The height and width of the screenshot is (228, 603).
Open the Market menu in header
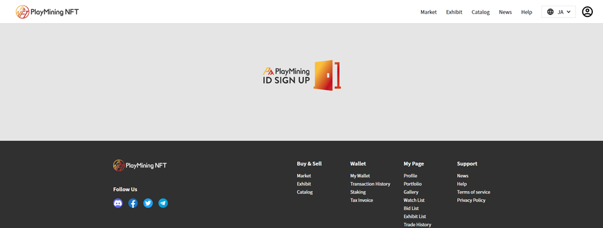coord(428,13)
